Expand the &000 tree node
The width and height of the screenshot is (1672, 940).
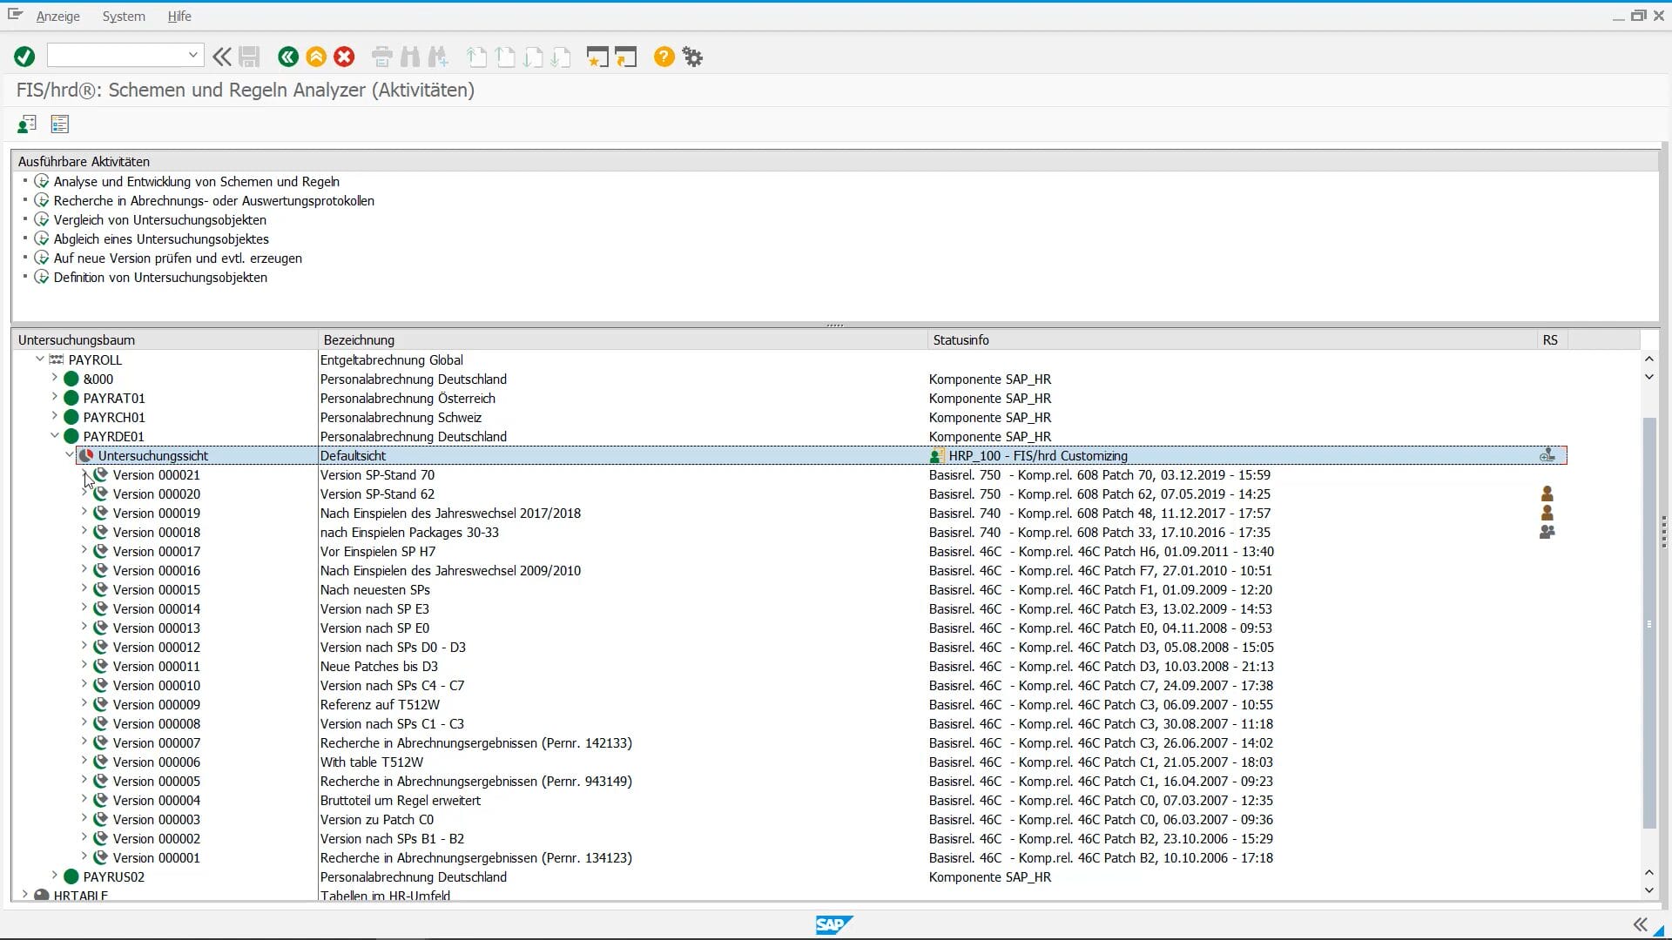point(55,378)
